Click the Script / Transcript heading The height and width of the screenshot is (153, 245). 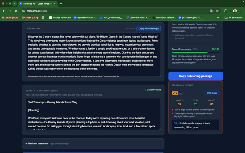37,91
